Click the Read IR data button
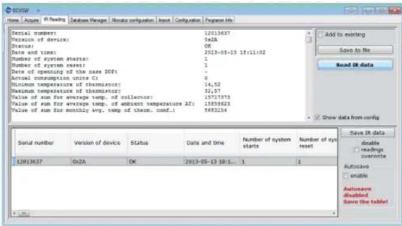 [355, 65]
